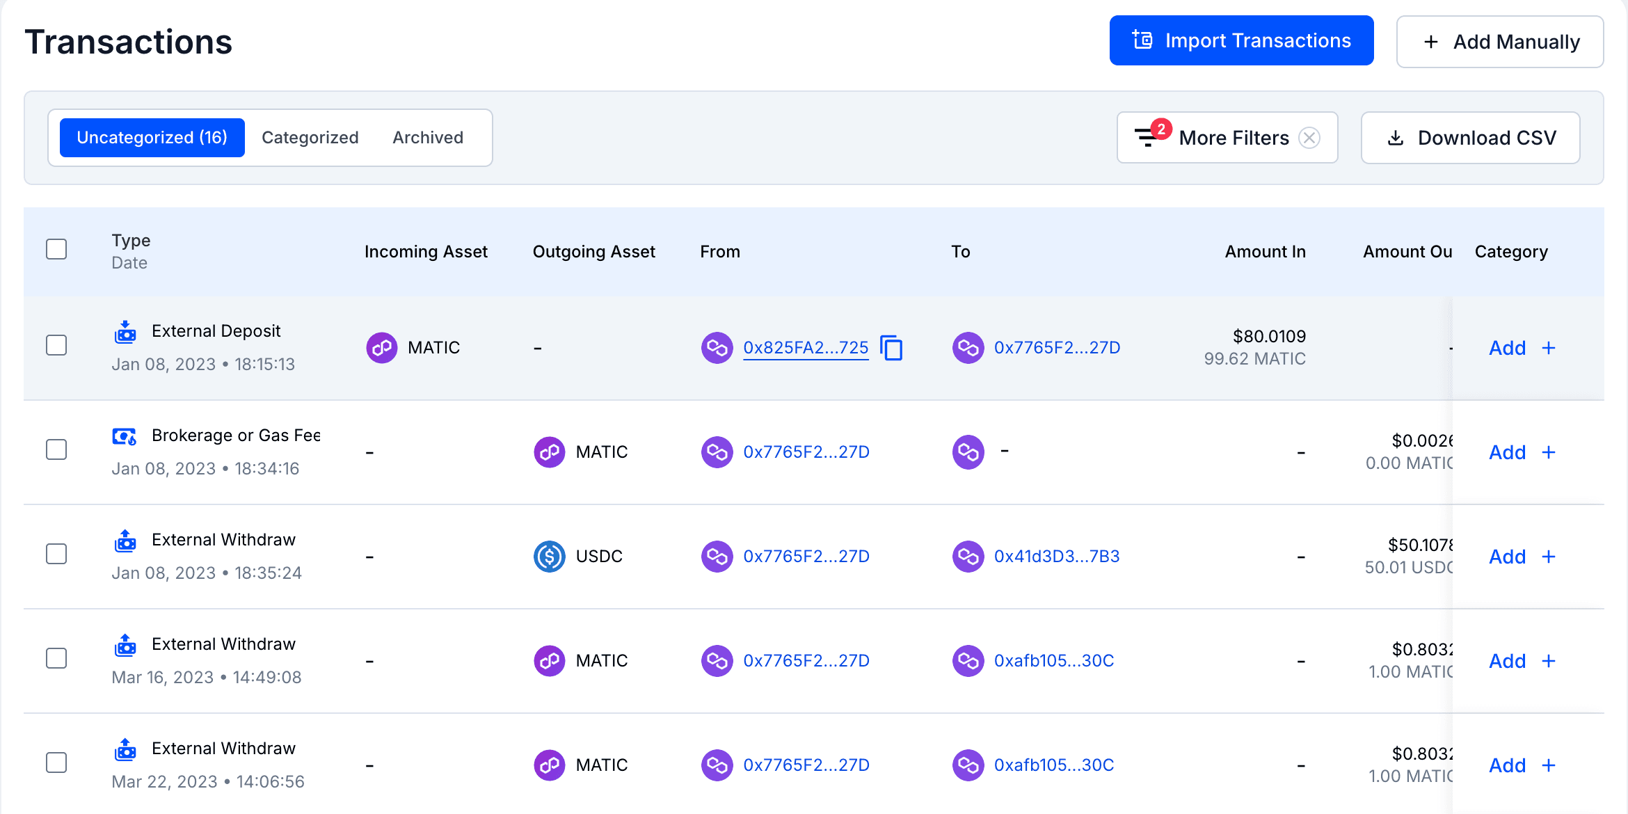This screenshot has width=1628, height=814.
Task: Select the Mar 22, 2023 withdraw row checkbox
Action: coord(56,763)
